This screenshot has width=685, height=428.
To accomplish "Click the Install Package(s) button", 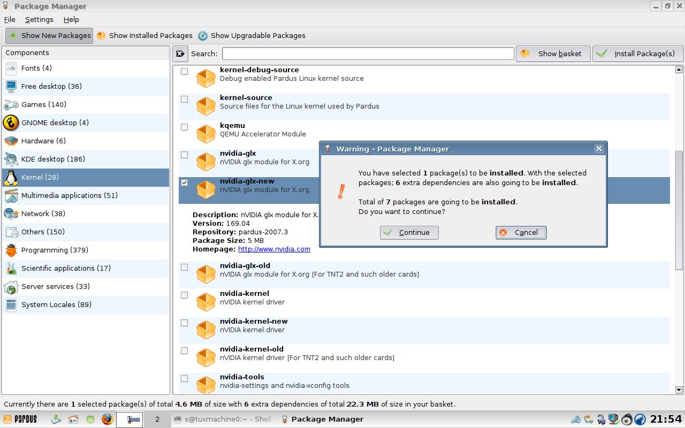I will point(638,53).
